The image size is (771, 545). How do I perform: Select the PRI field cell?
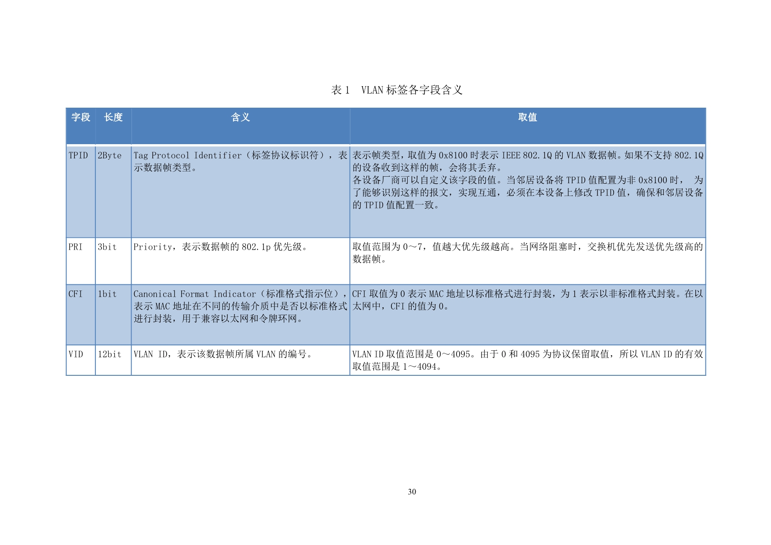[x=76, y=247]
